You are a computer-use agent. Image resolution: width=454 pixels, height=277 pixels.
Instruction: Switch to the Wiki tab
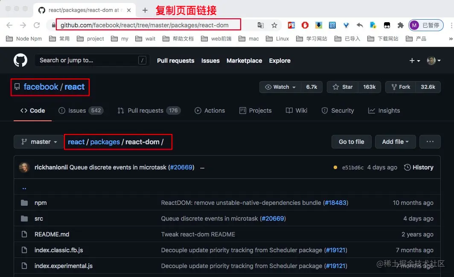[x=297, y=111]
